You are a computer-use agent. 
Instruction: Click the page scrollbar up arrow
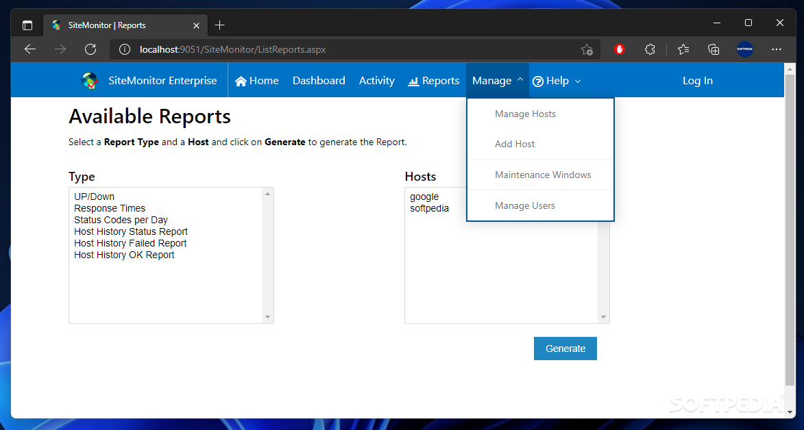790,68
